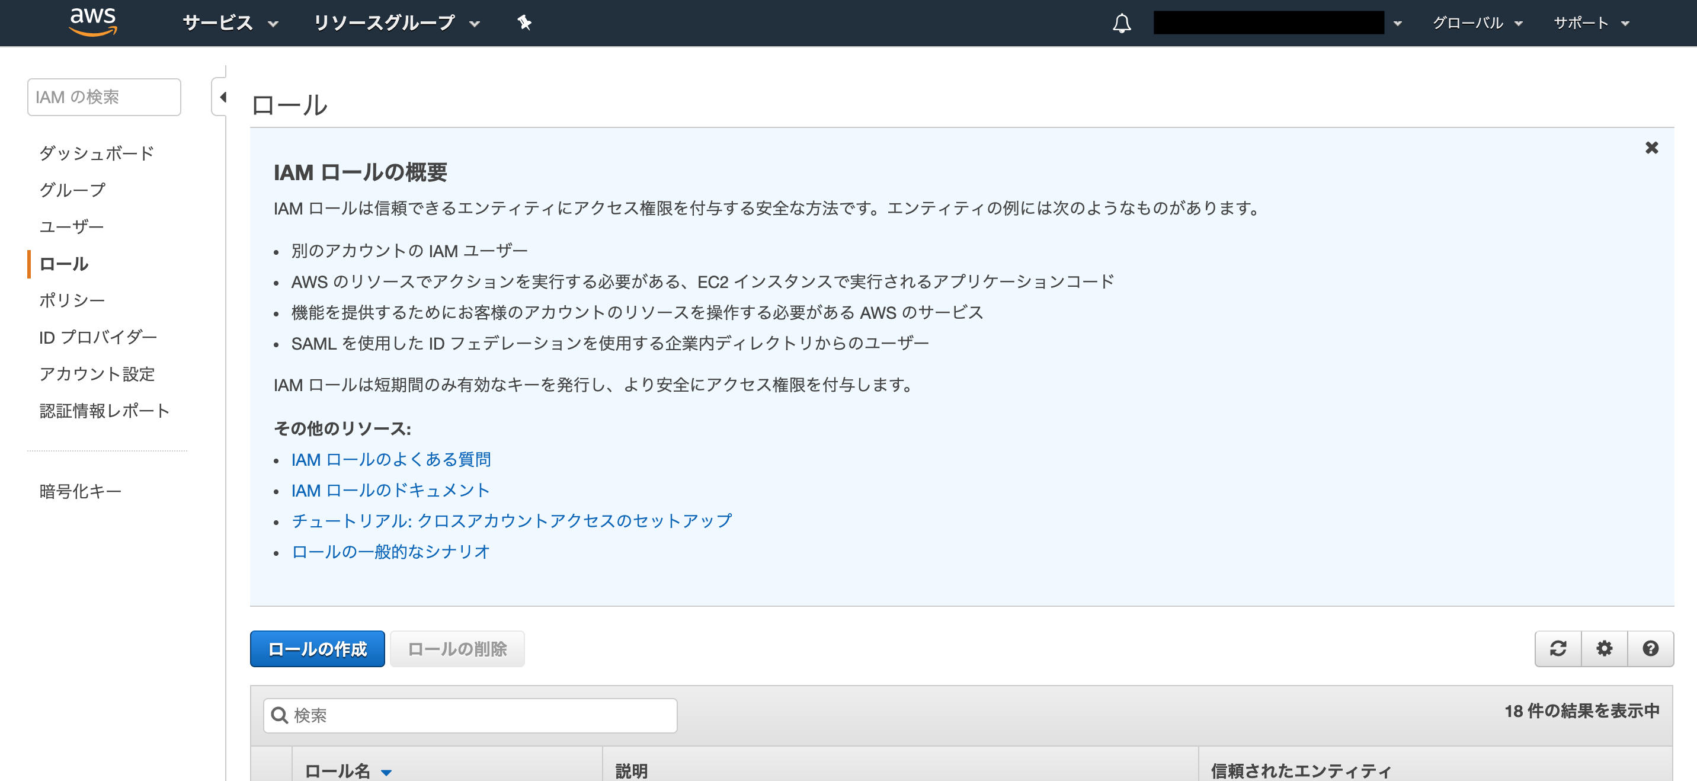Image resolution: width=1697 pixels, height=781 pixels.
Task: Open 認証情報レポート in the sidebar
Action: [104, 411]
